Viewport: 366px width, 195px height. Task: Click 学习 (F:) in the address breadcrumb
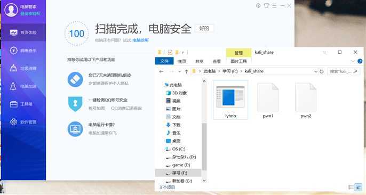[x=230, y=71]
